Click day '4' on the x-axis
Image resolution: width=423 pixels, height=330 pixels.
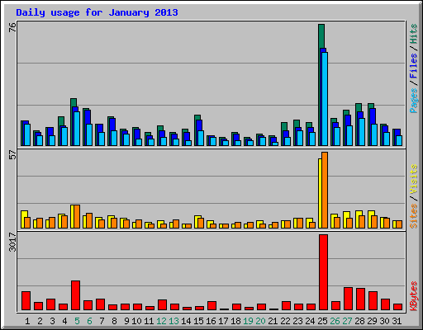coord(64,321)
